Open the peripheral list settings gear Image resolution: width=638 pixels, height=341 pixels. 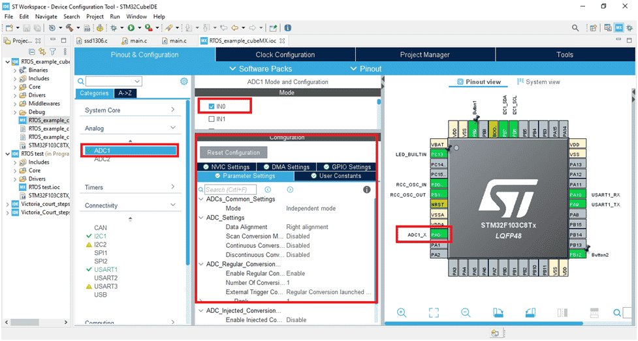click(x=184, y=82)
